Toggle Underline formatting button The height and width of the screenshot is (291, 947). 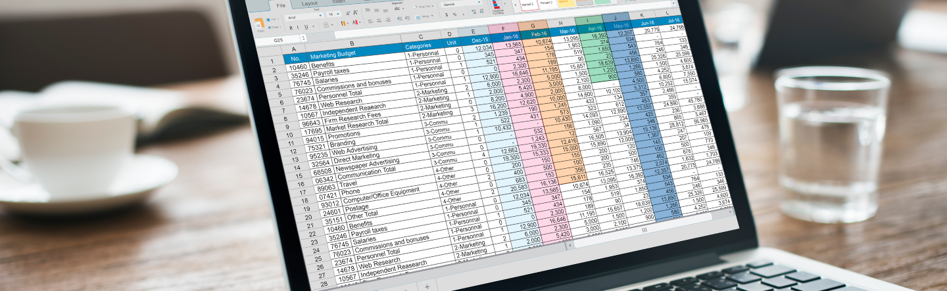click(306, 27)
